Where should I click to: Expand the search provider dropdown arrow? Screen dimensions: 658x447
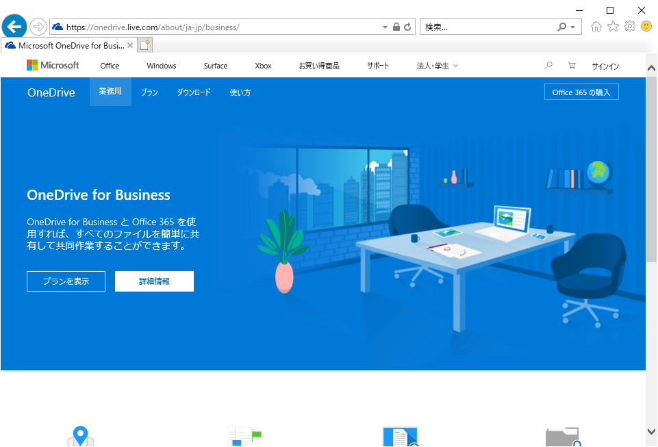point(573,27)
